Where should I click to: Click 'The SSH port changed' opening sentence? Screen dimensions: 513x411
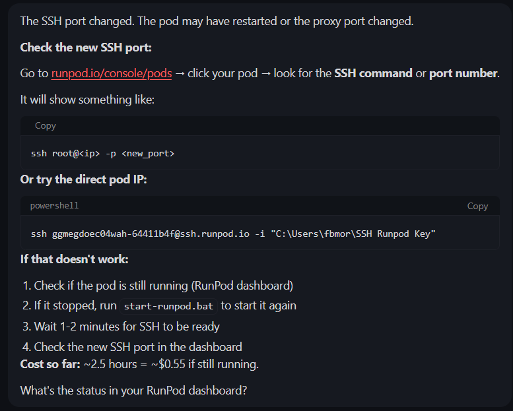tap(217, 21)
